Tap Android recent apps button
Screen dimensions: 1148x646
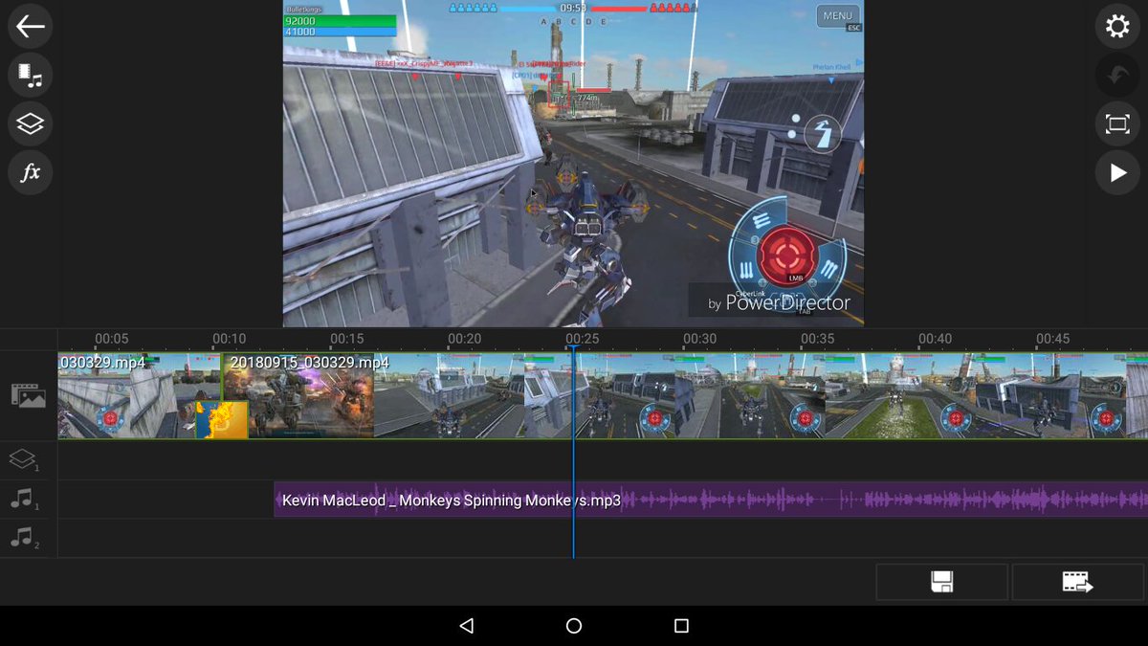tap(681, 626)
